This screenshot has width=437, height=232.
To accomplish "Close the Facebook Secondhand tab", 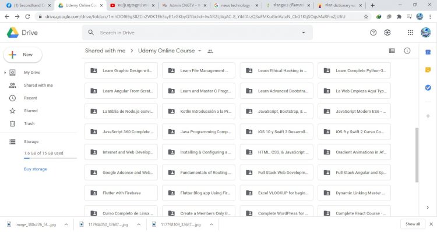I will 50,5.
